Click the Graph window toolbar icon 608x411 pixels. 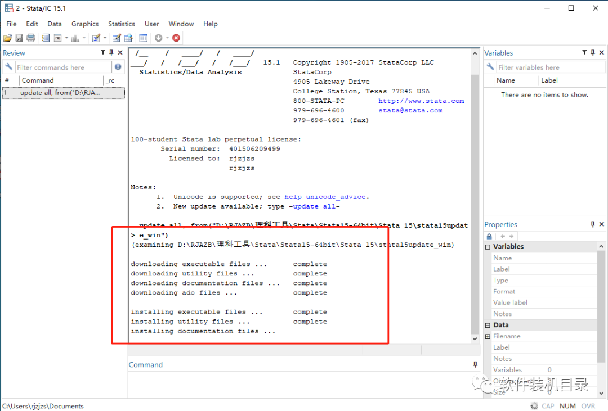tap(75, 38)
